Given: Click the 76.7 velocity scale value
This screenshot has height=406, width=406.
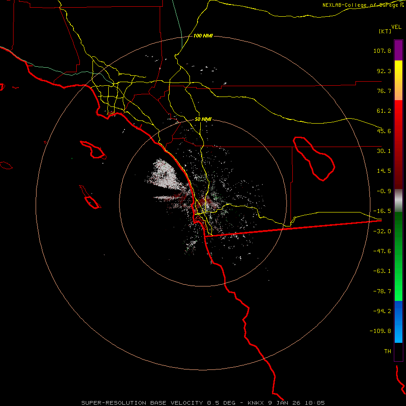Looking at the screenshot, I should (x=384, y=91).
